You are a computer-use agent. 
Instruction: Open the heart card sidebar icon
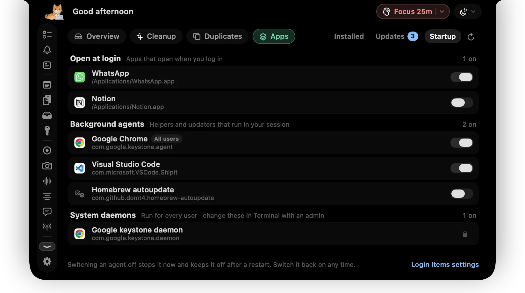coord(47,65)
